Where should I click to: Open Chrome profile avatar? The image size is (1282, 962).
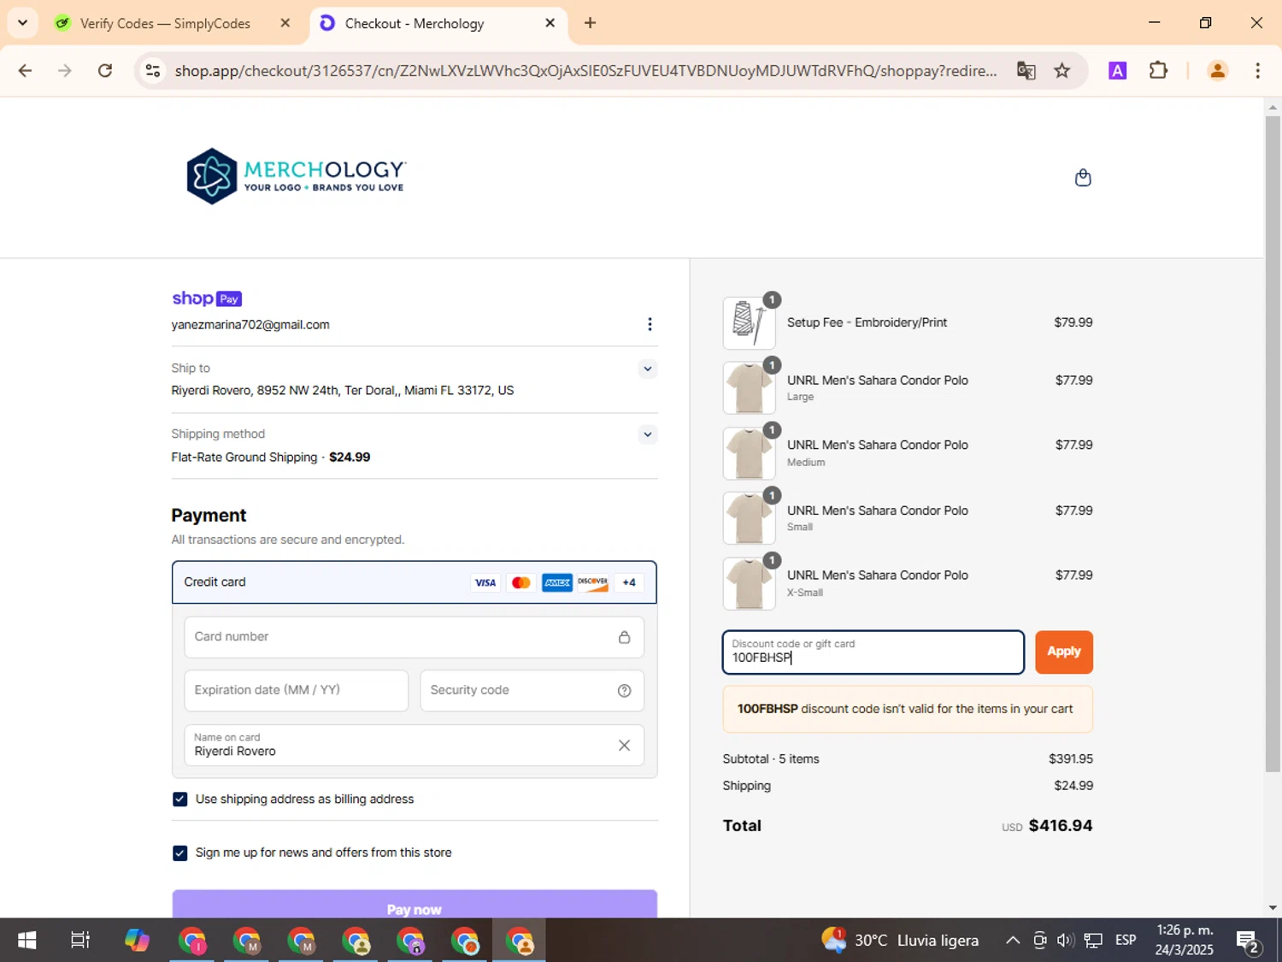pyautogui.click(x=1218, y=70)
